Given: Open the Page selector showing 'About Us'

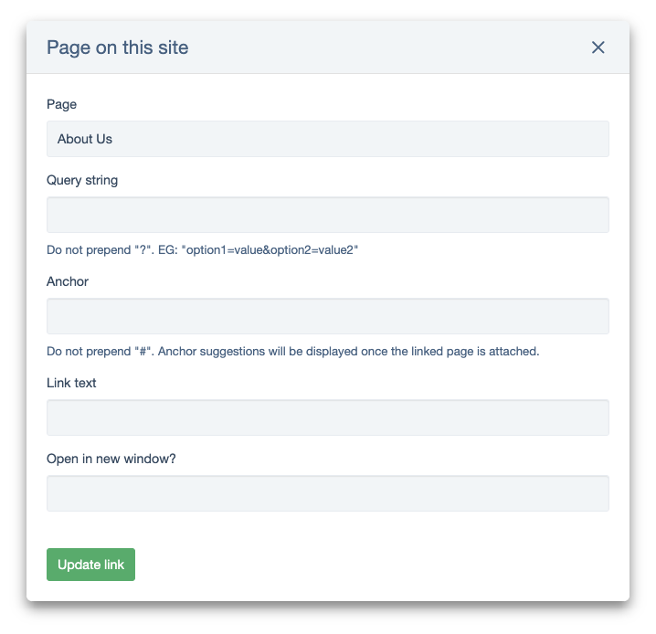Looking at the screenshot, I should [x=327, y=139].
